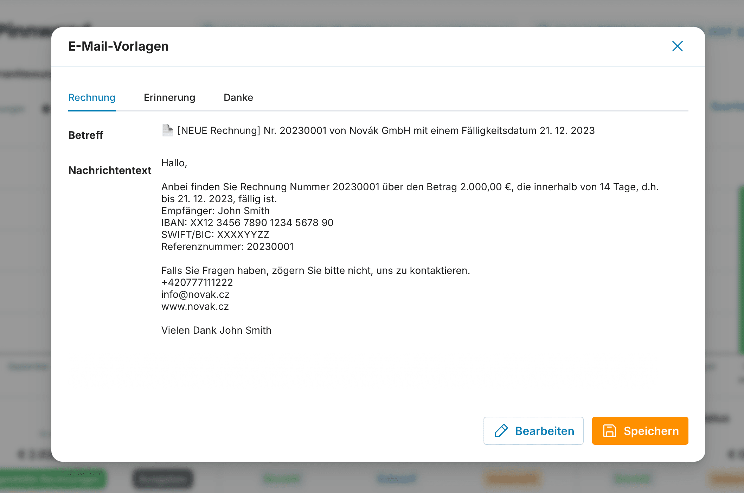
Task: Click the E-Mail-Vorlagen dialog title
Action: point(118,46)
